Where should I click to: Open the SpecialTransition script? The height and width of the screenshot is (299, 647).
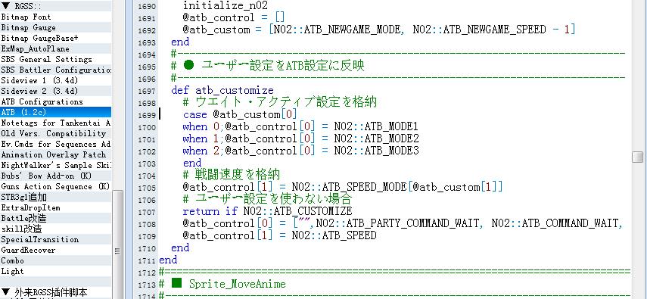click(56, 239)
